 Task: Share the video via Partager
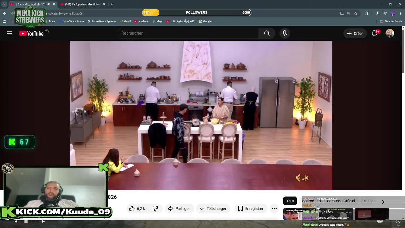(x=179, y=208)
